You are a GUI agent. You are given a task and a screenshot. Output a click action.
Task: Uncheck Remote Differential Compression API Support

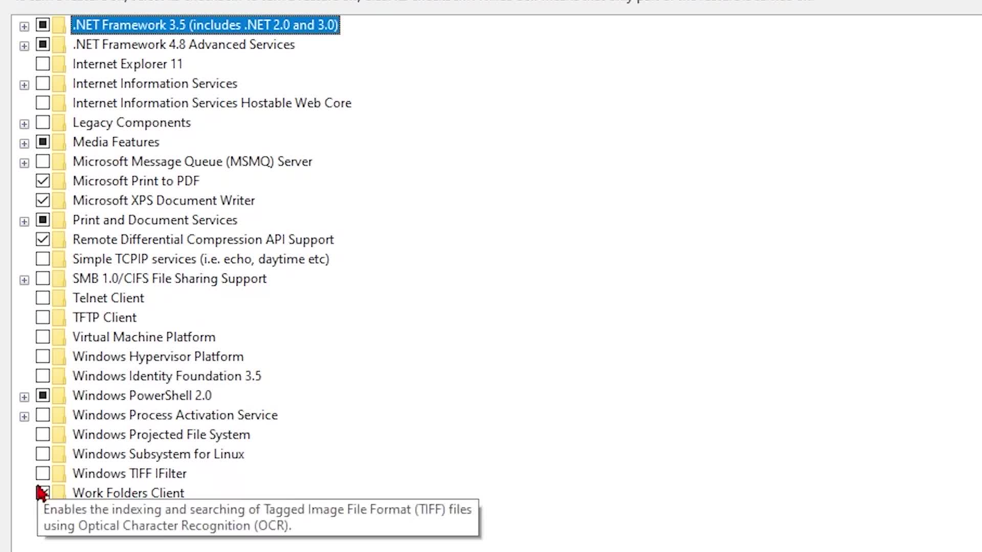pos(42,239)
